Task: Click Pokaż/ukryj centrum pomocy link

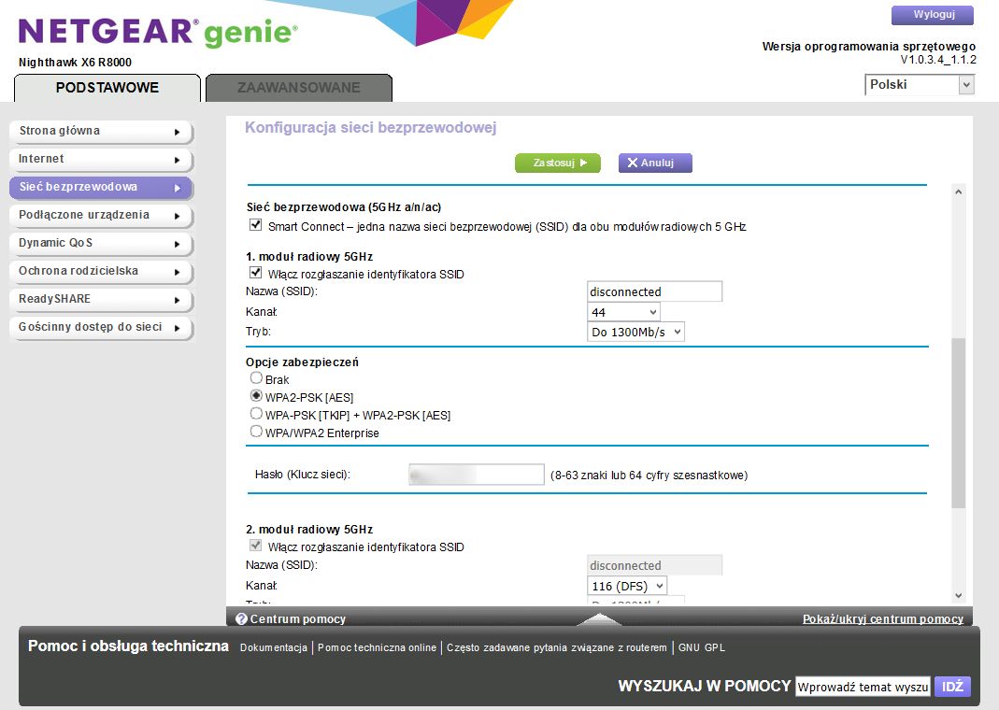Action: [x=882, y=619]
